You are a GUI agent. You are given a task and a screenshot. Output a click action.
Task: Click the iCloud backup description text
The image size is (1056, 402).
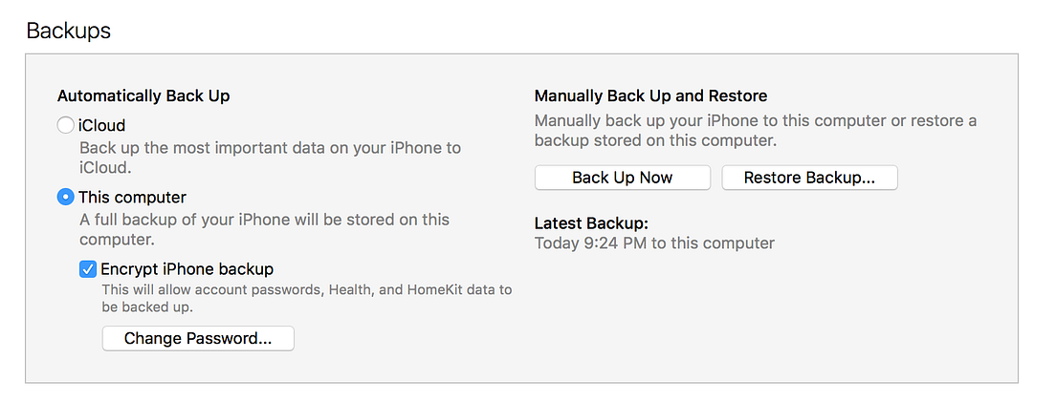pyautogui.click(x=270, y=158)
